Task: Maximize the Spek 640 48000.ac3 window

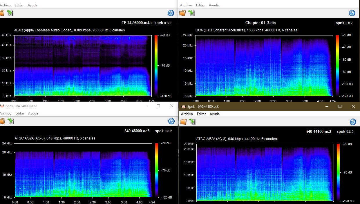Action: [158, 106]
